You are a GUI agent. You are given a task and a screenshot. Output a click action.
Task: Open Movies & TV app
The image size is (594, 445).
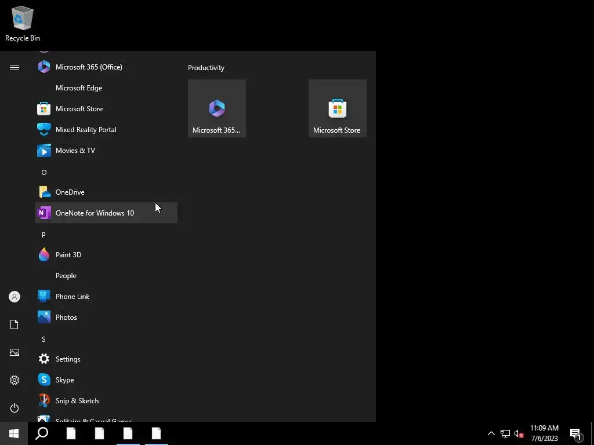tap(106, 150)
